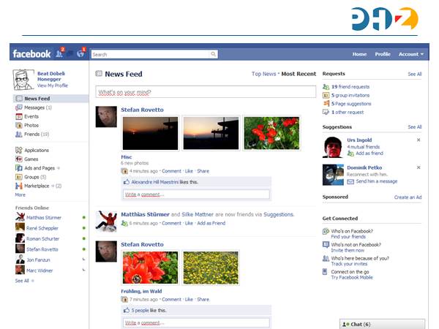This screenshot has width=439, height=329.
Task: Open the red flowers photo in Misc
Action: pos(271,133)
